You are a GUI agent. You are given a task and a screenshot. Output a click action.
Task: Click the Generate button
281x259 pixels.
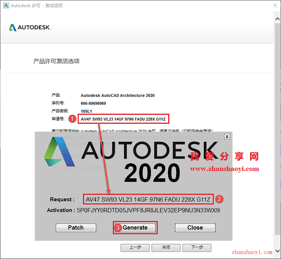pyautogui.click(x=135, y=228)
